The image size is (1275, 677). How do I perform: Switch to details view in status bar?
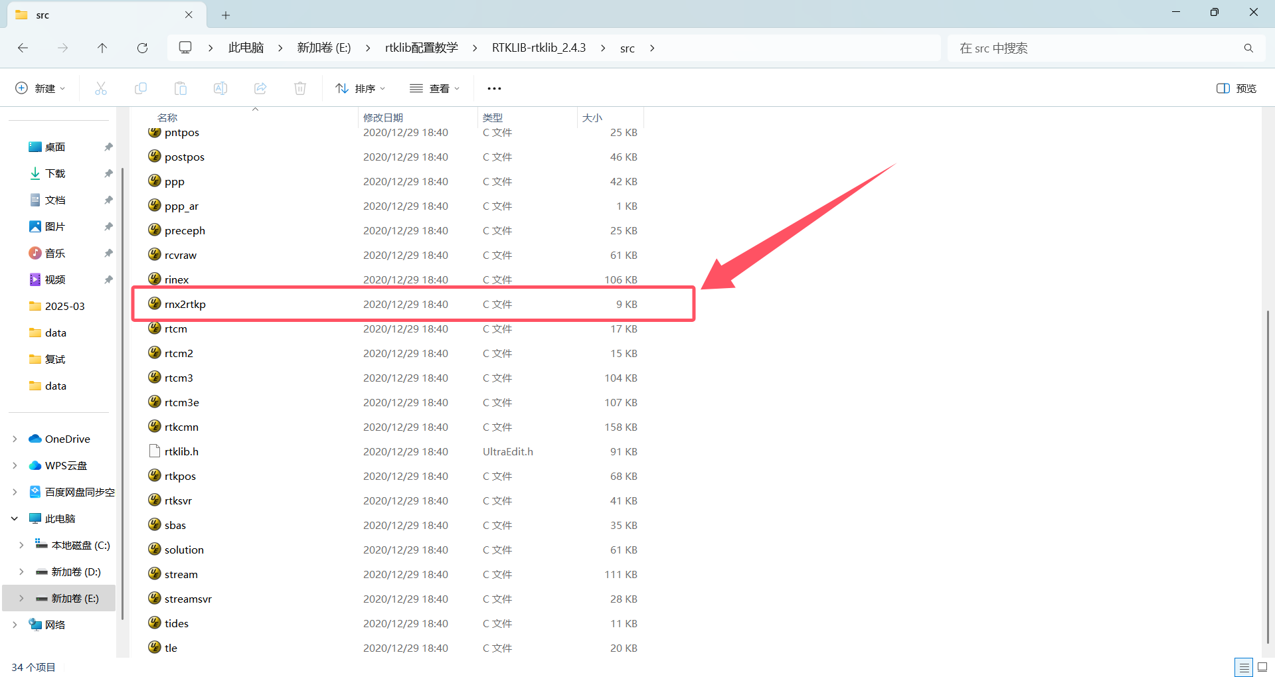1244,667
